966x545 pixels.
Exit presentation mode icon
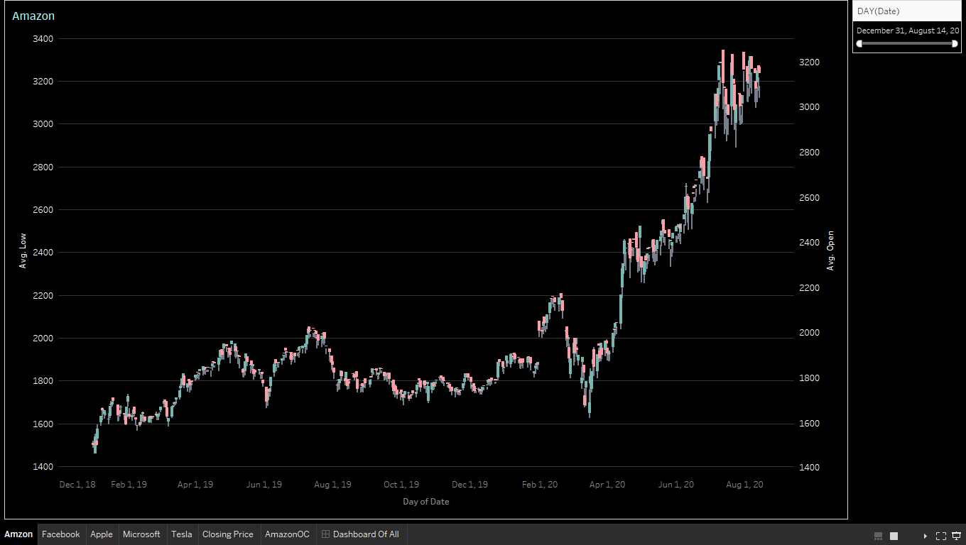956,535
